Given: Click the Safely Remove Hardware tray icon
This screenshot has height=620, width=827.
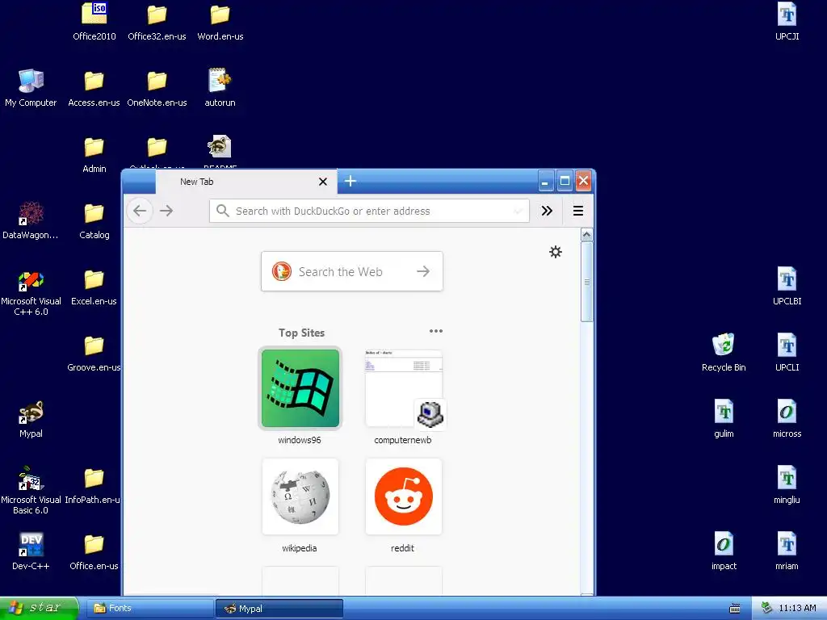Looking at the screenshot, I should coord(767,609).
